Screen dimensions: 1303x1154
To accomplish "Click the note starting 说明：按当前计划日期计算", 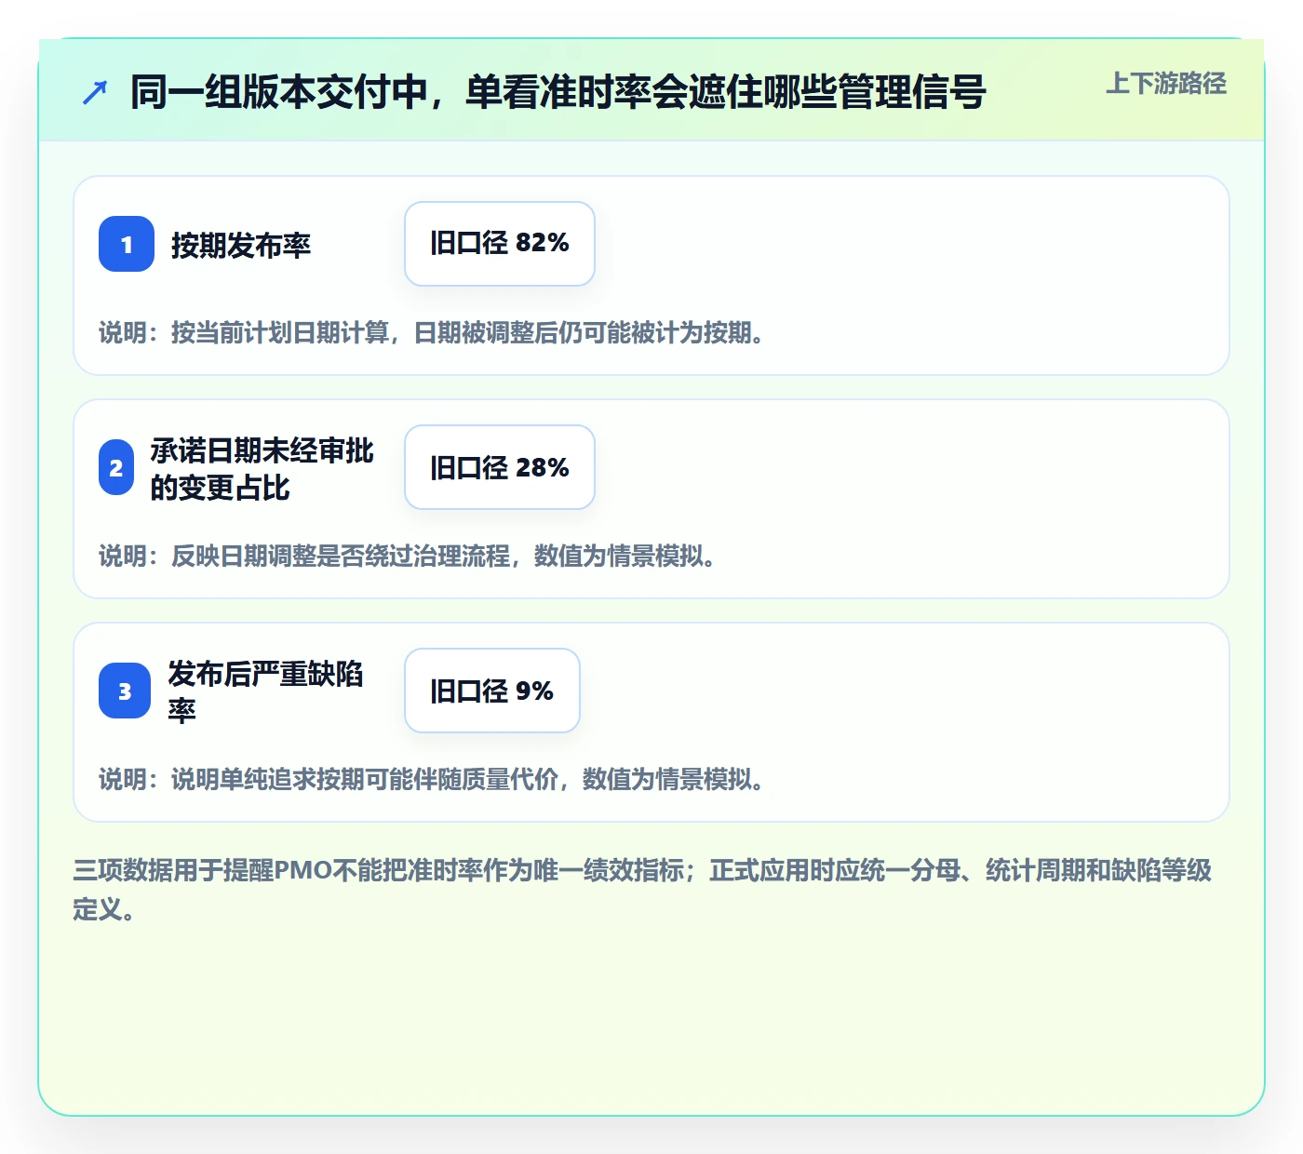I will [432, 332].
